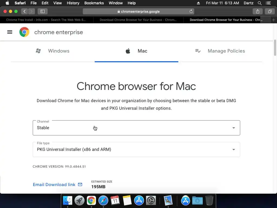Open the Mail stamp icon in Dock
Viewport: 277px width, 208px height.
click(x=168, y=201)
